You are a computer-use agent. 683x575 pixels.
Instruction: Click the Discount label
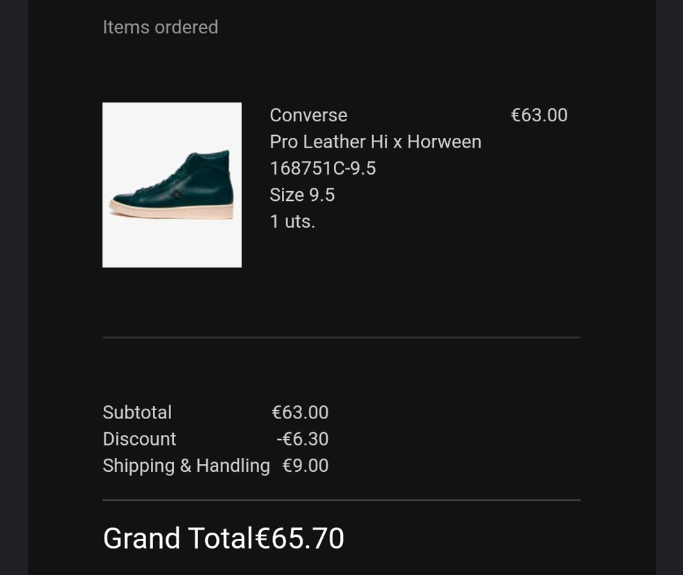tap(139, 439)
